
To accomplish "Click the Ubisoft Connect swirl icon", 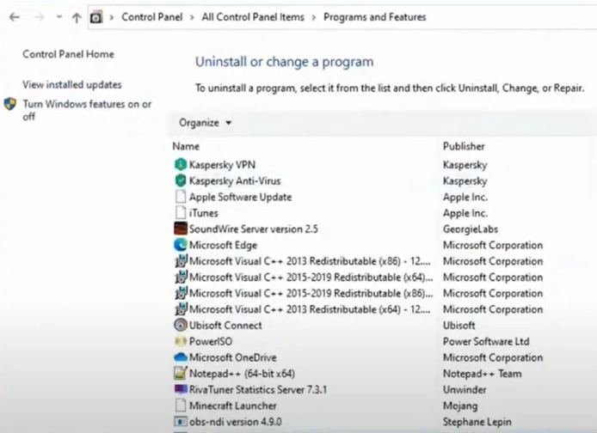I will click(x=181, y=325).
